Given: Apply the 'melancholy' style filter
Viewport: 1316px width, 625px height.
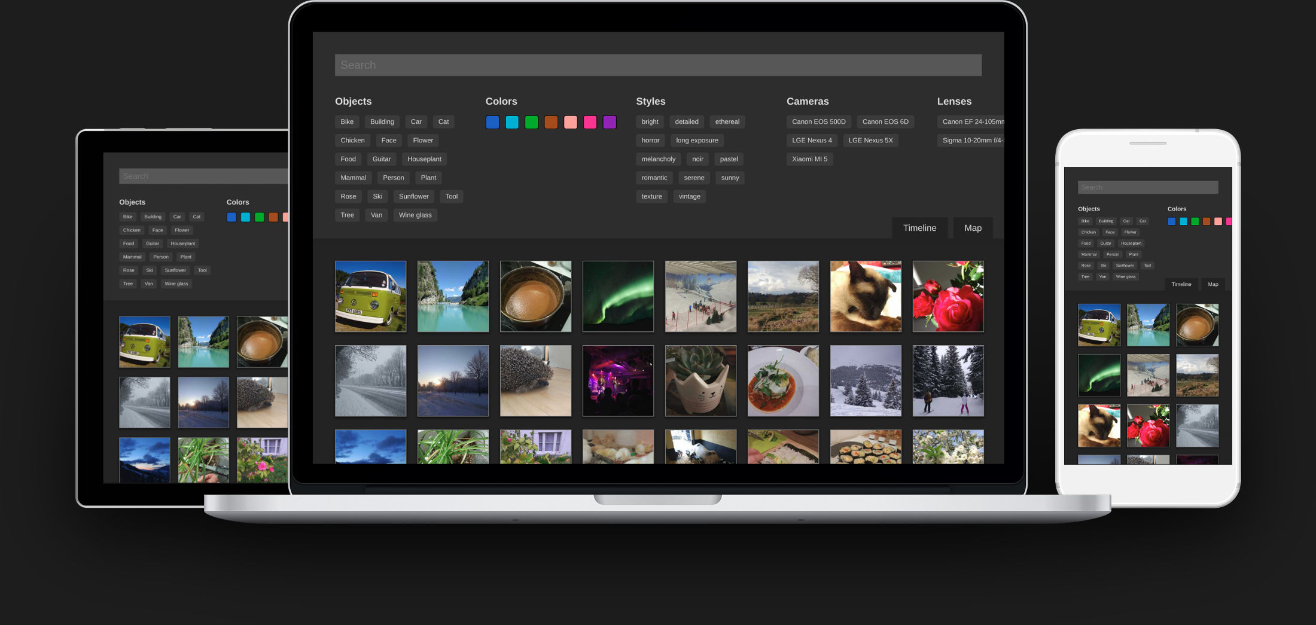Looking at the screenshot, I should [658, 158].
